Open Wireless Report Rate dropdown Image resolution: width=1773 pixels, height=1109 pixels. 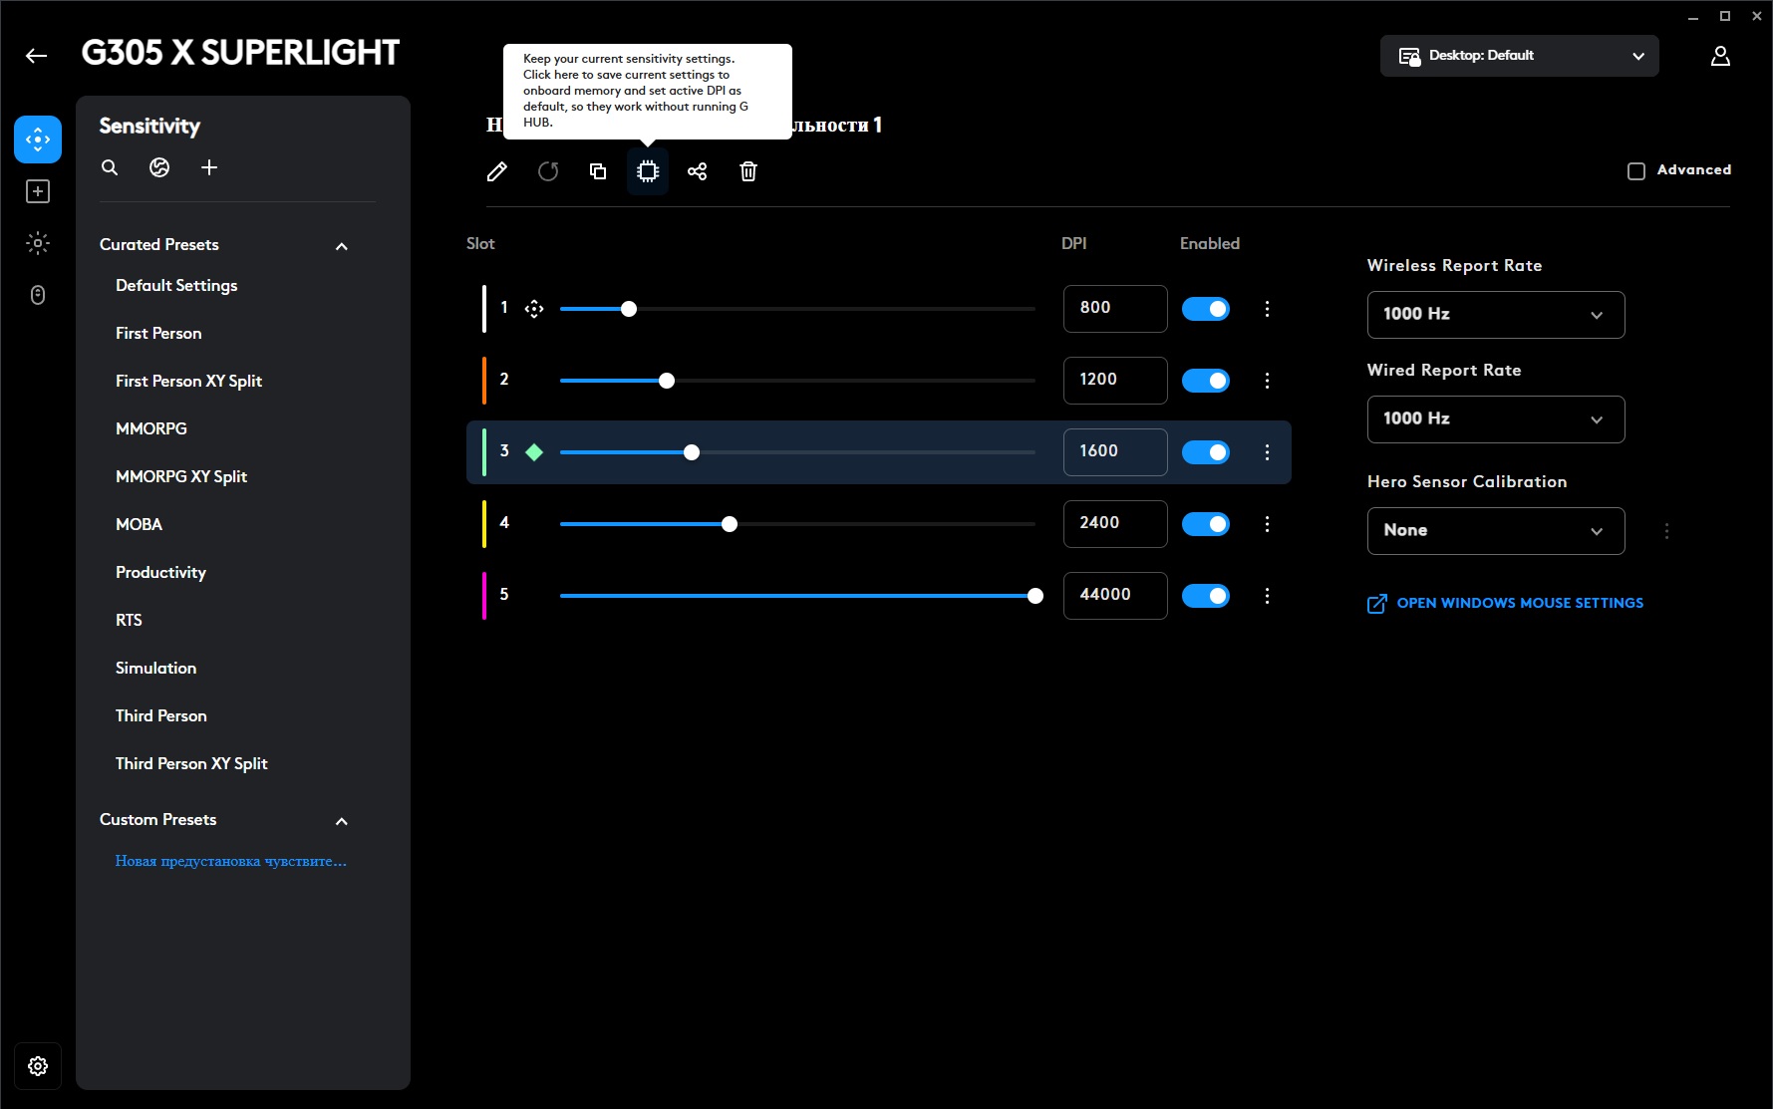[x=1496, y=315]
